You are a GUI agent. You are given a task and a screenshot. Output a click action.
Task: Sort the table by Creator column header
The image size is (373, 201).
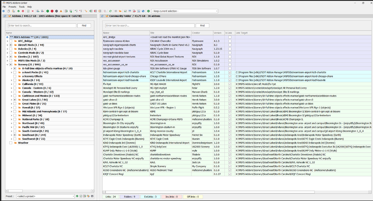(202, 33)
